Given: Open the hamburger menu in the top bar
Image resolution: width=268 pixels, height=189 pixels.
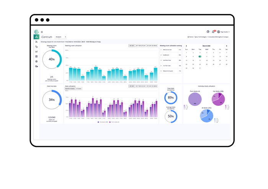Looking at the screenshot, I should click(x=42, y=32).
